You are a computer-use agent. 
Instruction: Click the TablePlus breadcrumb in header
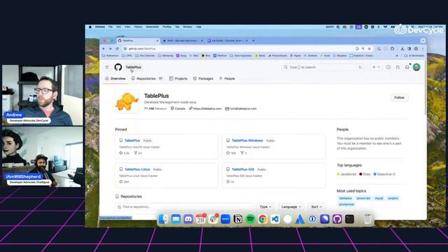(134, 67)
